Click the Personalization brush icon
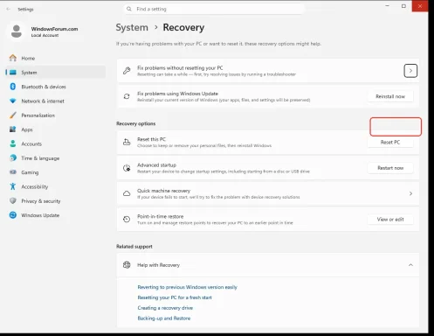The height and width of the screenshot is (336, 434). point(13,115)
